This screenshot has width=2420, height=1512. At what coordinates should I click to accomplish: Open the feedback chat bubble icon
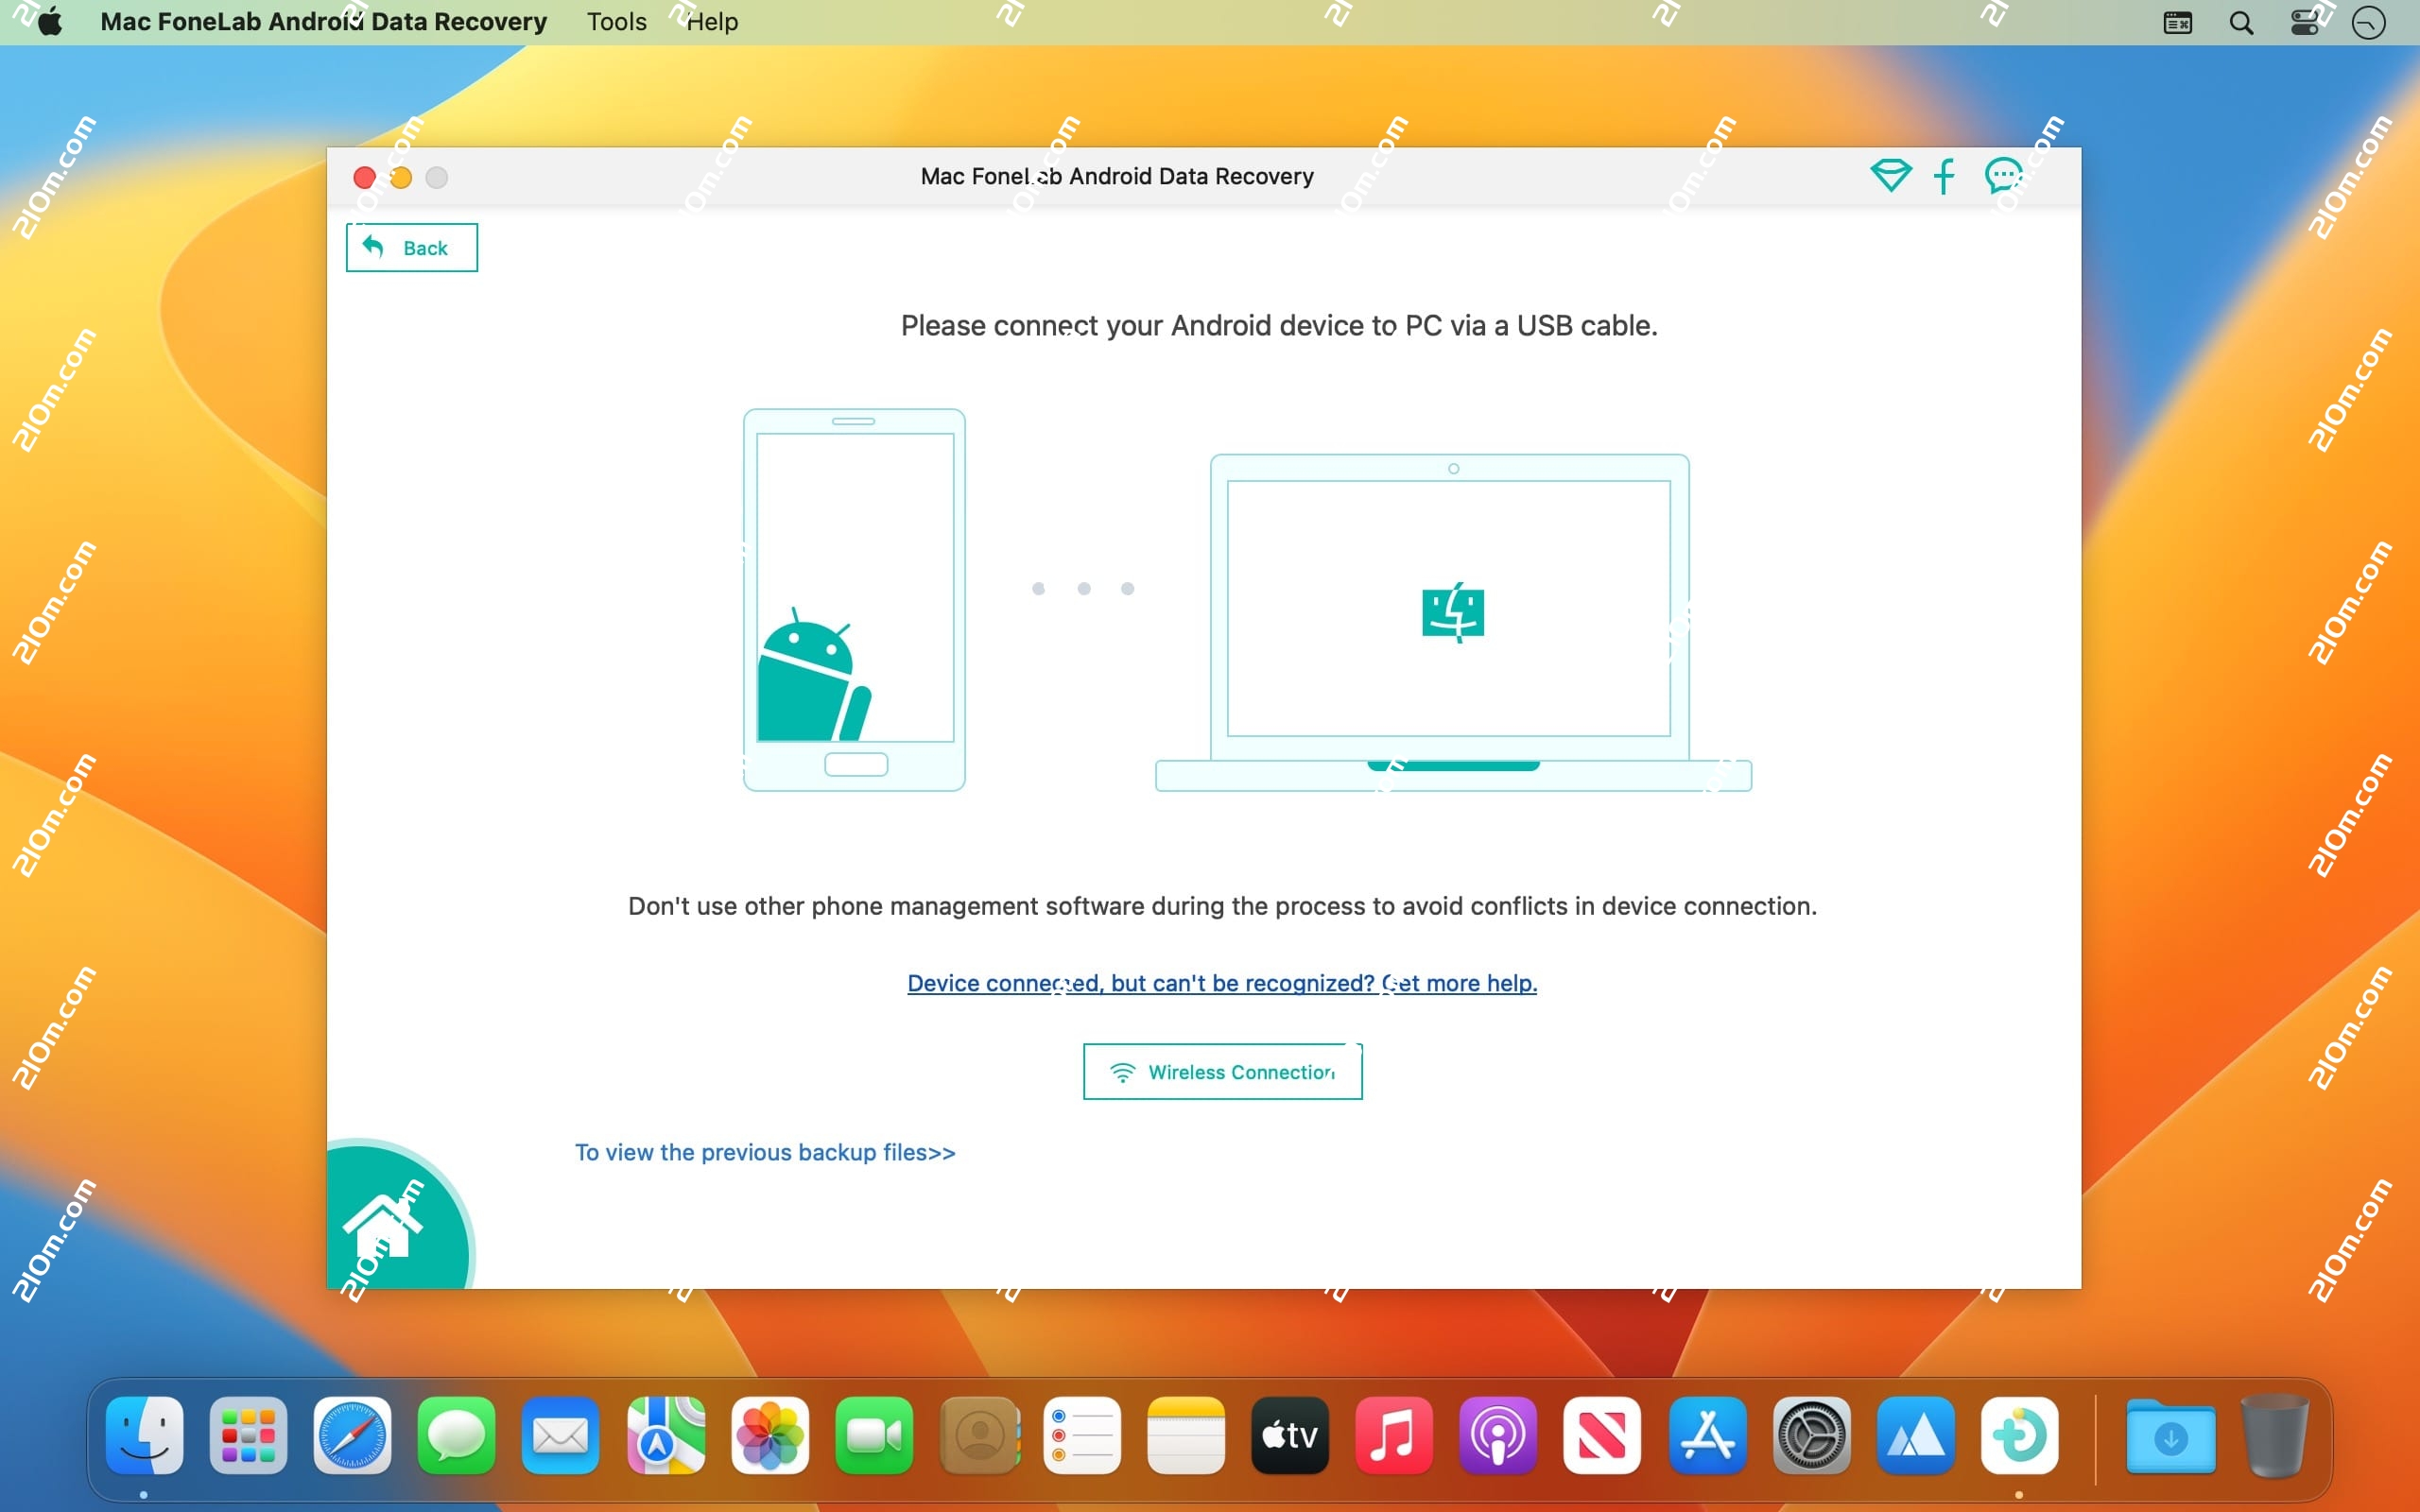(x=2003, y=176)
